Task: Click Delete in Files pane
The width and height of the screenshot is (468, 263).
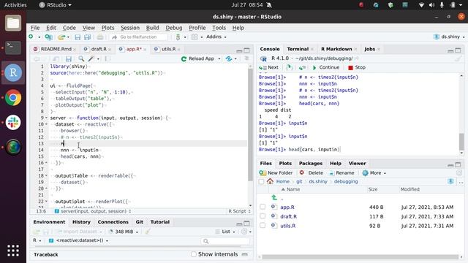Action: pos(312,172)
